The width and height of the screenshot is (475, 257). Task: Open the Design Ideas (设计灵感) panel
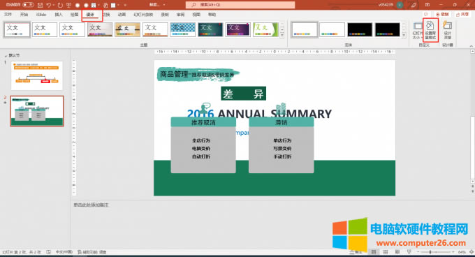pos(448,30)
